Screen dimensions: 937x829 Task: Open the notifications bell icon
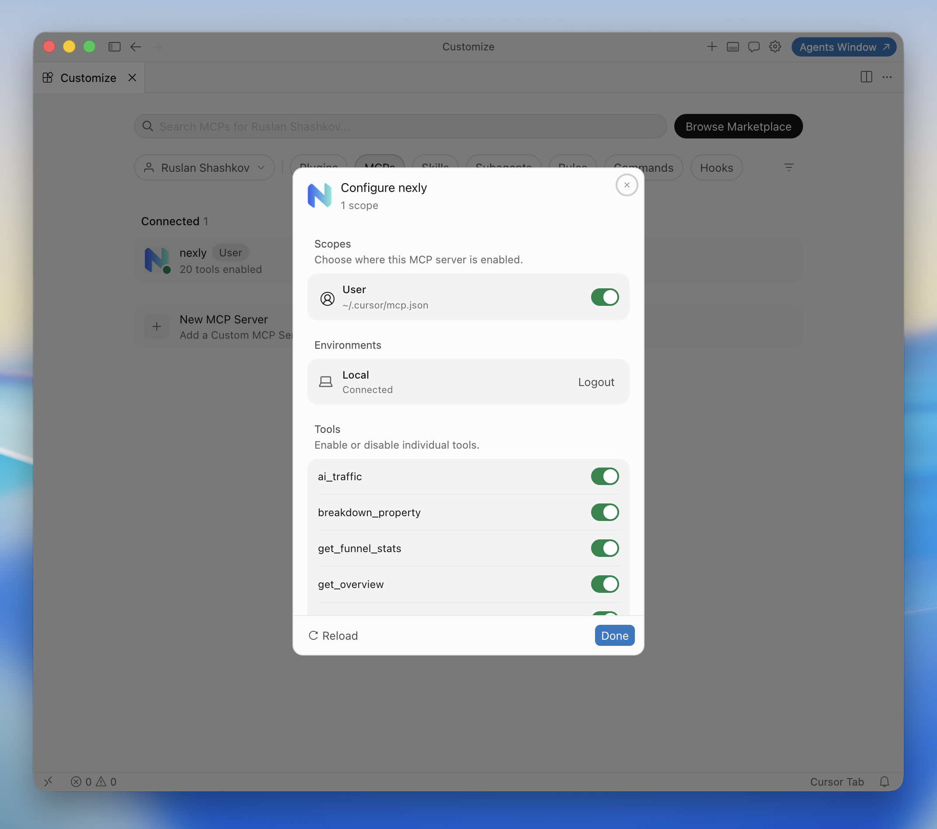coord(884,781)
